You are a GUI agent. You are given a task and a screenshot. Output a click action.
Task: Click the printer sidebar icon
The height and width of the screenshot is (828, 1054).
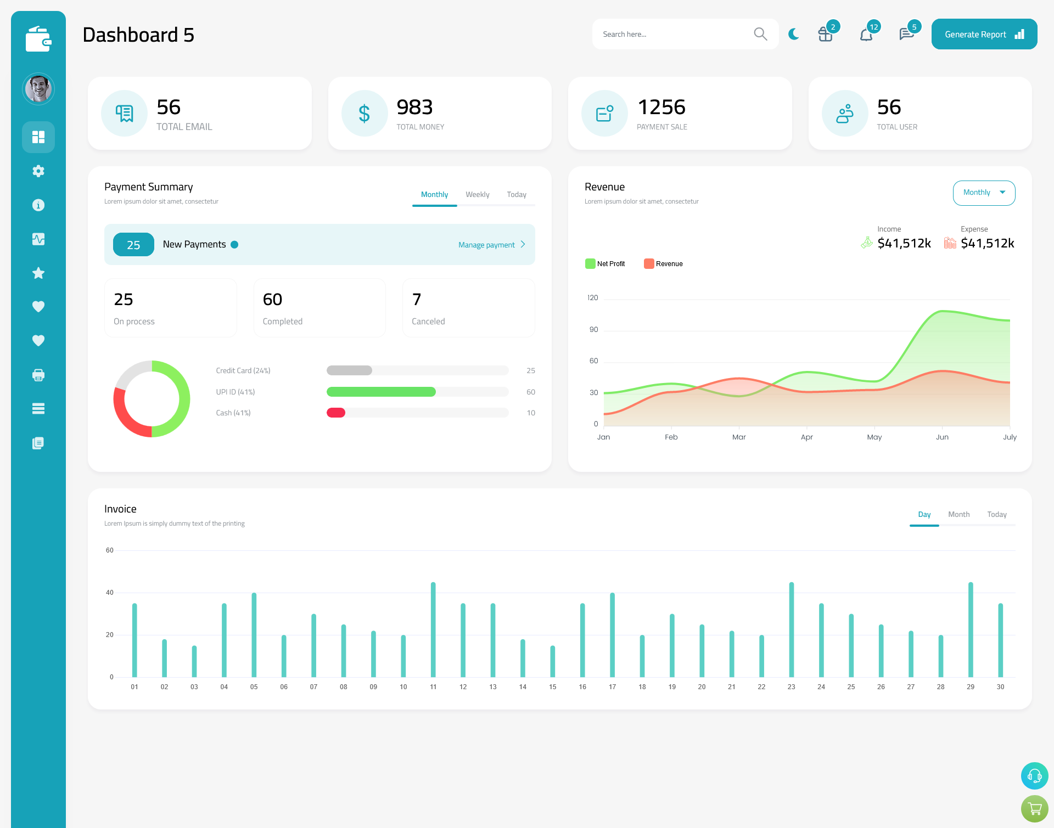click(38, 375)
